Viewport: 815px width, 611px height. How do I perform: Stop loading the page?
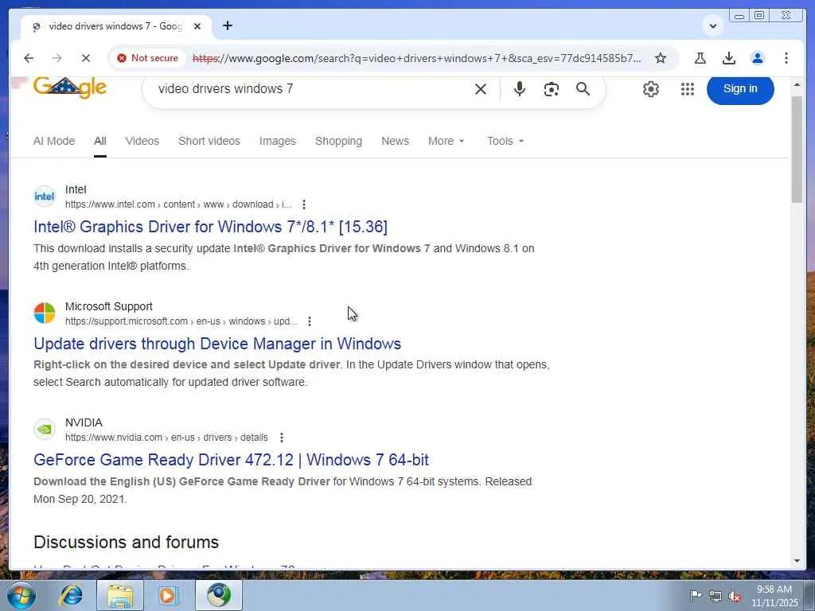click(86, 58)
